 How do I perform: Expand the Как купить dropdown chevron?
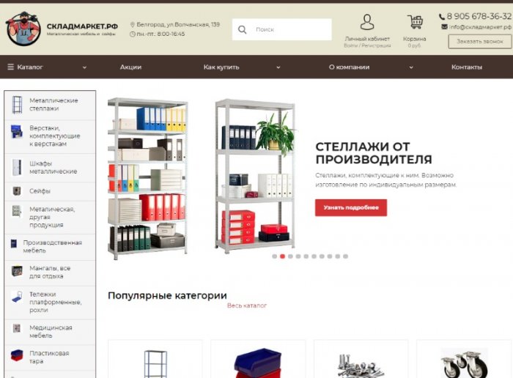[278, 67]
